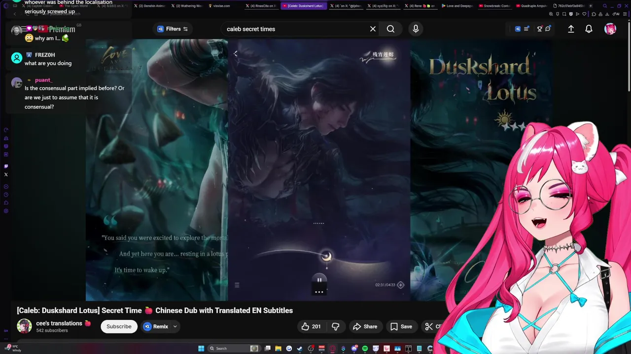Open File Explorer from the taskbar

[278, 349]
